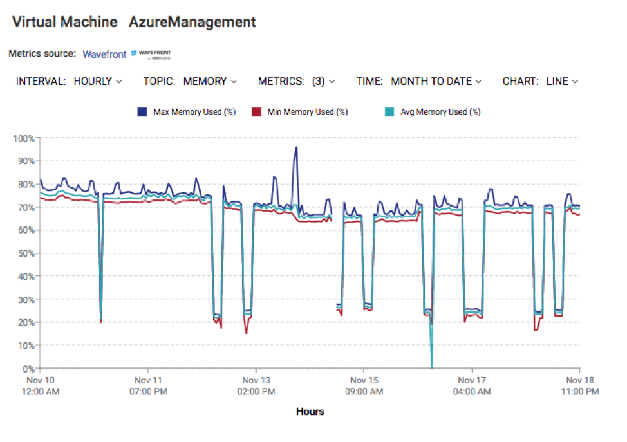Screen dimensions: 627x442
Task: Click the LINE chart type label
Action: click(x=557, y=82)
